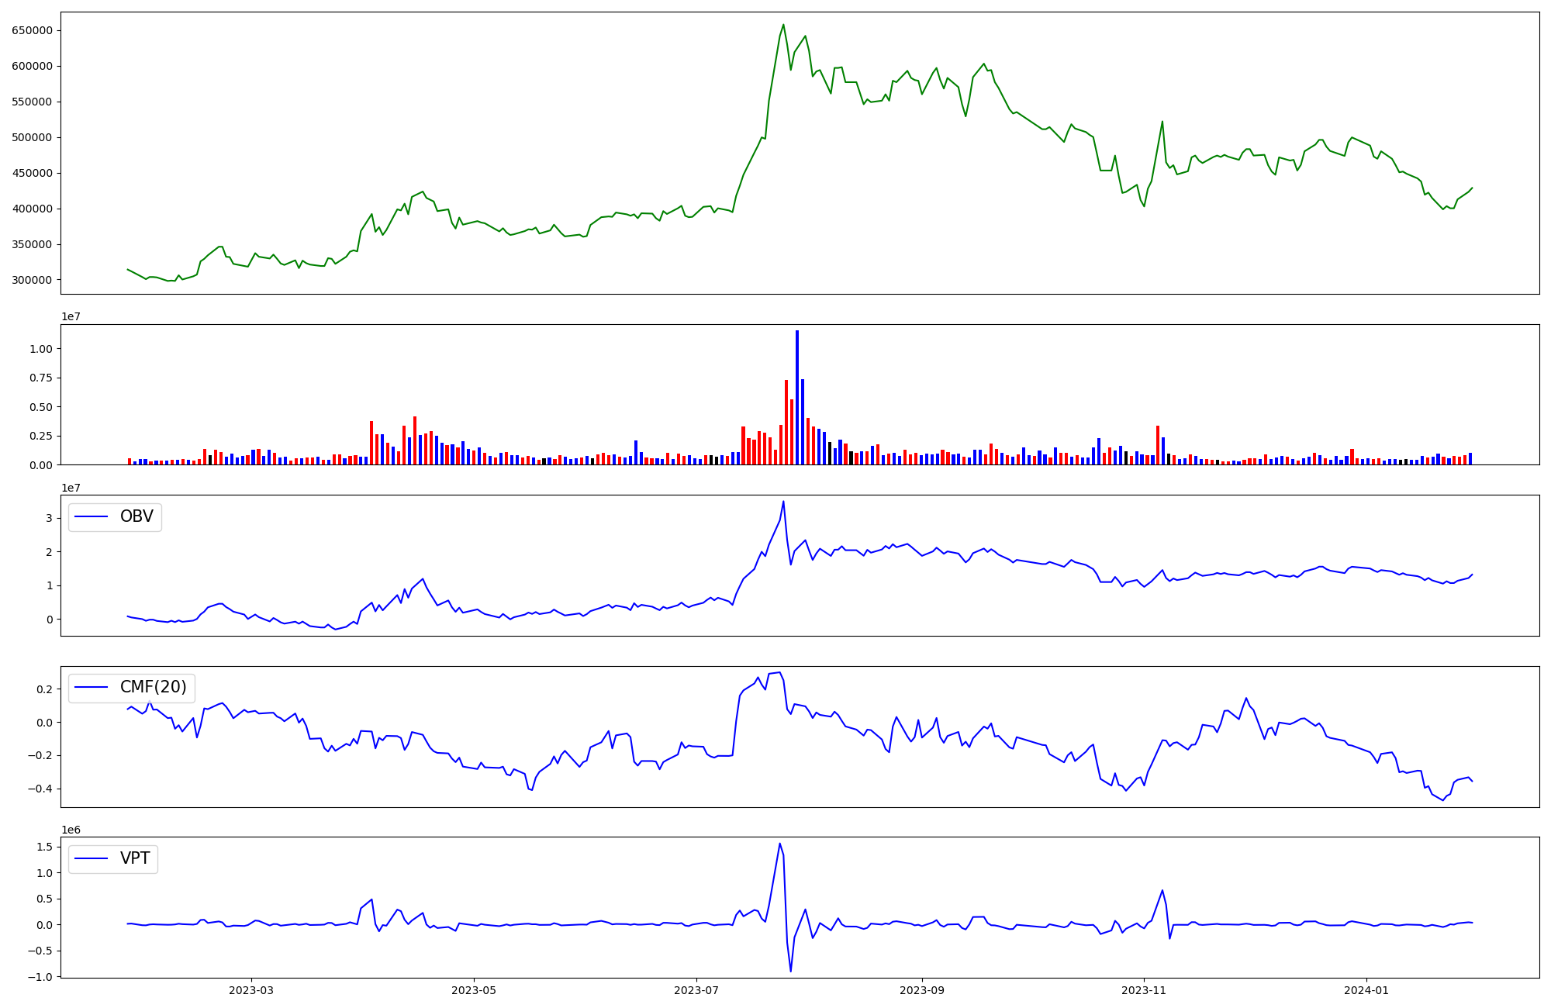Click the 1.00 tick on volume axis
Screen dimensions: 1551x1008
[41, 349]
